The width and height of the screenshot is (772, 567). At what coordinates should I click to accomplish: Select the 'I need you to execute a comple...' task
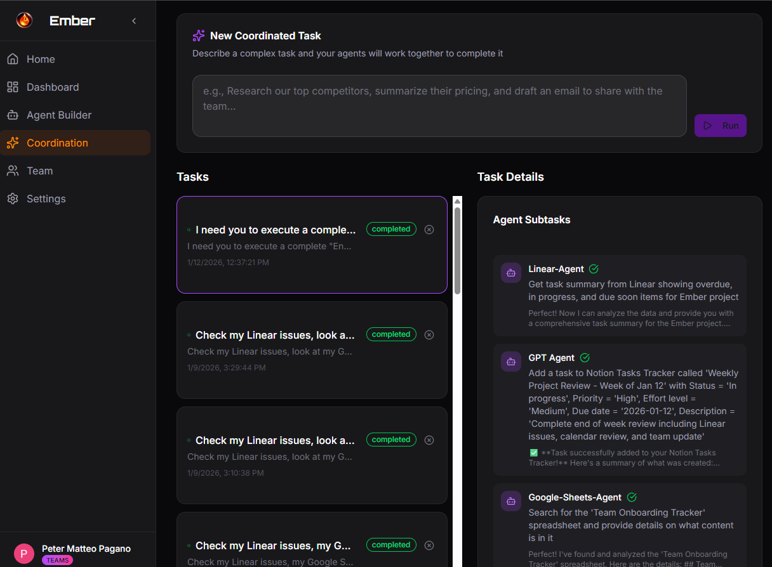coord(312,245)
